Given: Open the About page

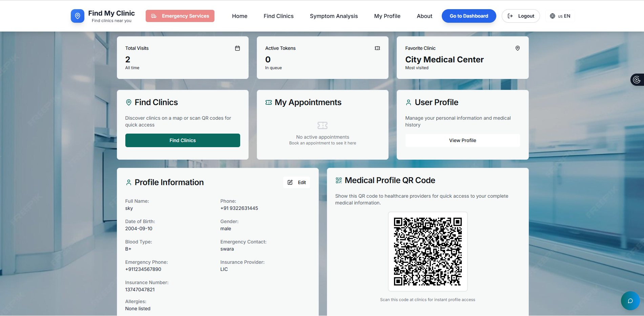Looking at the screenshot, I should [424, 16].
